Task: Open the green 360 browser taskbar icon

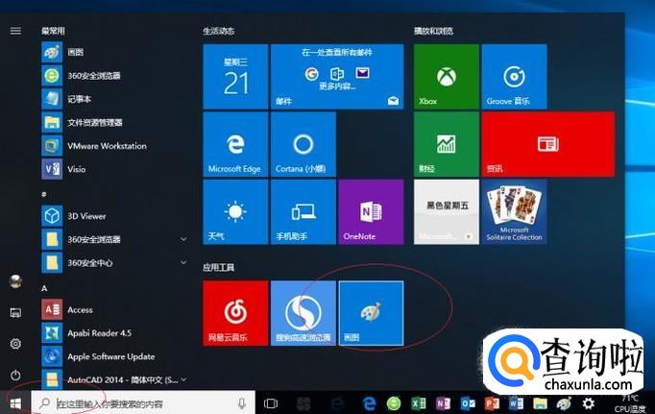Action: point(394,403)
